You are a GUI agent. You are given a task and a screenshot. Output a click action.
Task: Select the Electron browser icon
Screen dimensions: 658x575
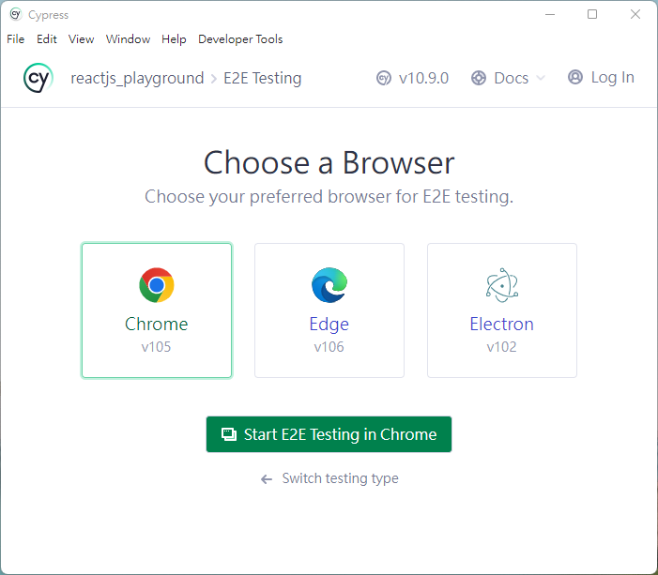[x=502, y=285]
